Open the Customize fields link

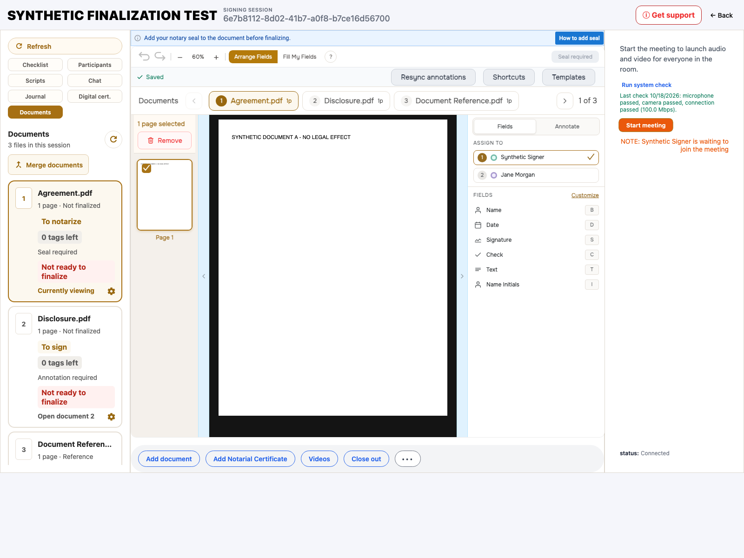pyautogui.click(x=585, y=195)
